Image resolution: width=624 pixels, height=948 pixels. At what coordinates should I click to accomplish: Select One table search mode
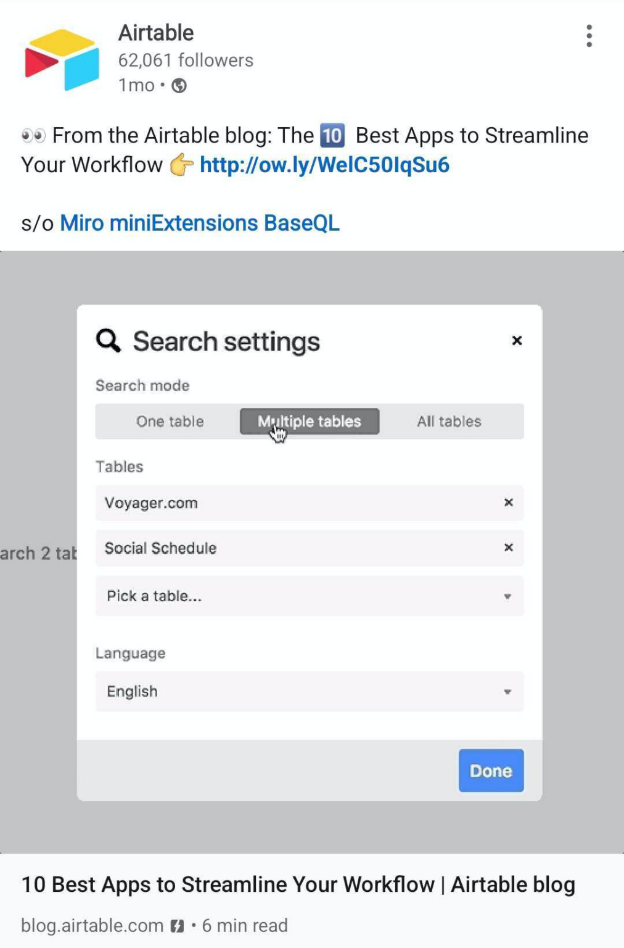click(170, 422)
